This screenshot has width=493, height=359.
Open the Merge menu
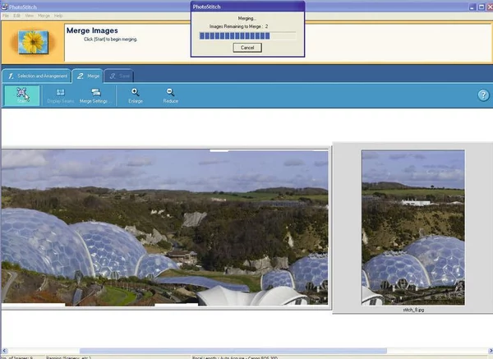44,16
